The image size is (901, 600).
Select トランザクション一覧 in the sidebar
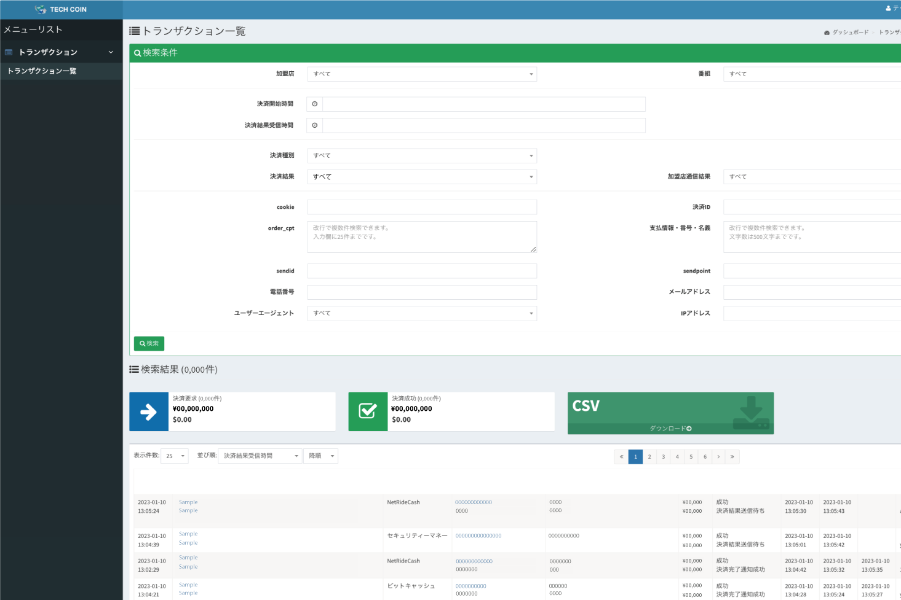[42, 71]
